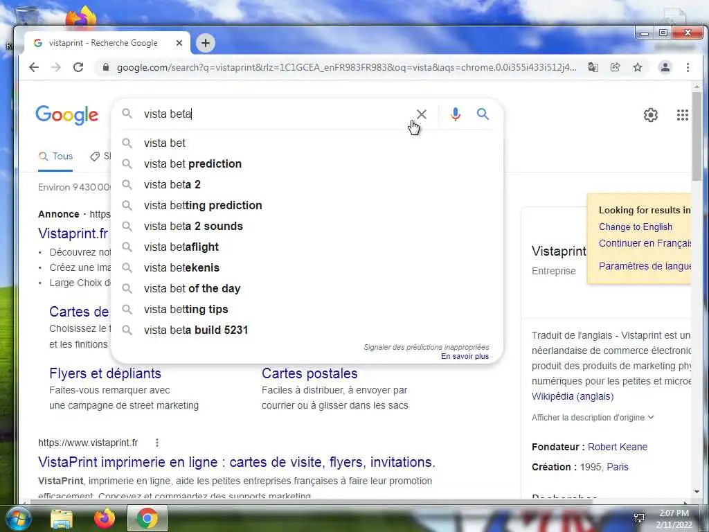Screen dimensions: 709x532
Task: Bookmark this page with the star icon
Action: click(x=638, y=67)
